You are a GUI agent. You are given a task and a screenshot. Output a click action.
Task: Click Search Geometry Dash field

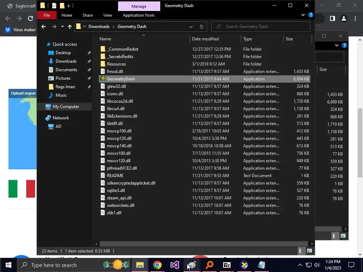point(261,27)
